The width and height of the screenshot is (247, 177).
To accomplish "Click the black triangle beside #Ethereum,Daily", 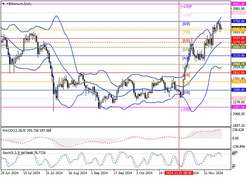I will coord(3,4).
